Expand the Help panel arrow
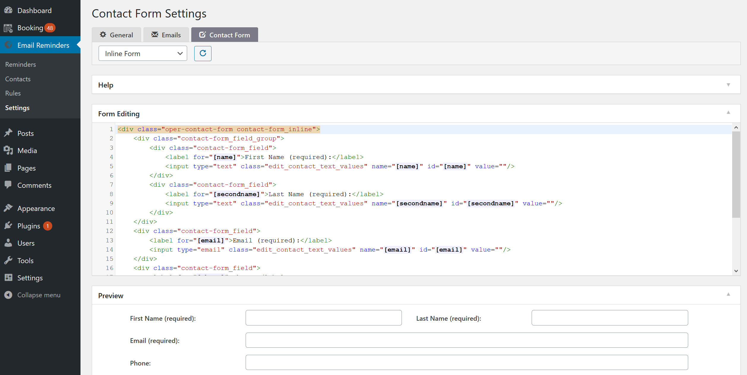 728,85
